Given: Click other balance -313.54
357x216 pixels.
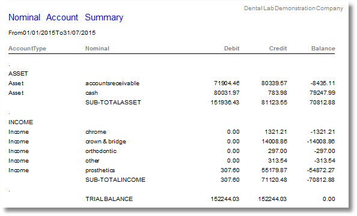Looking at the screenshot, I should (325, 161).
